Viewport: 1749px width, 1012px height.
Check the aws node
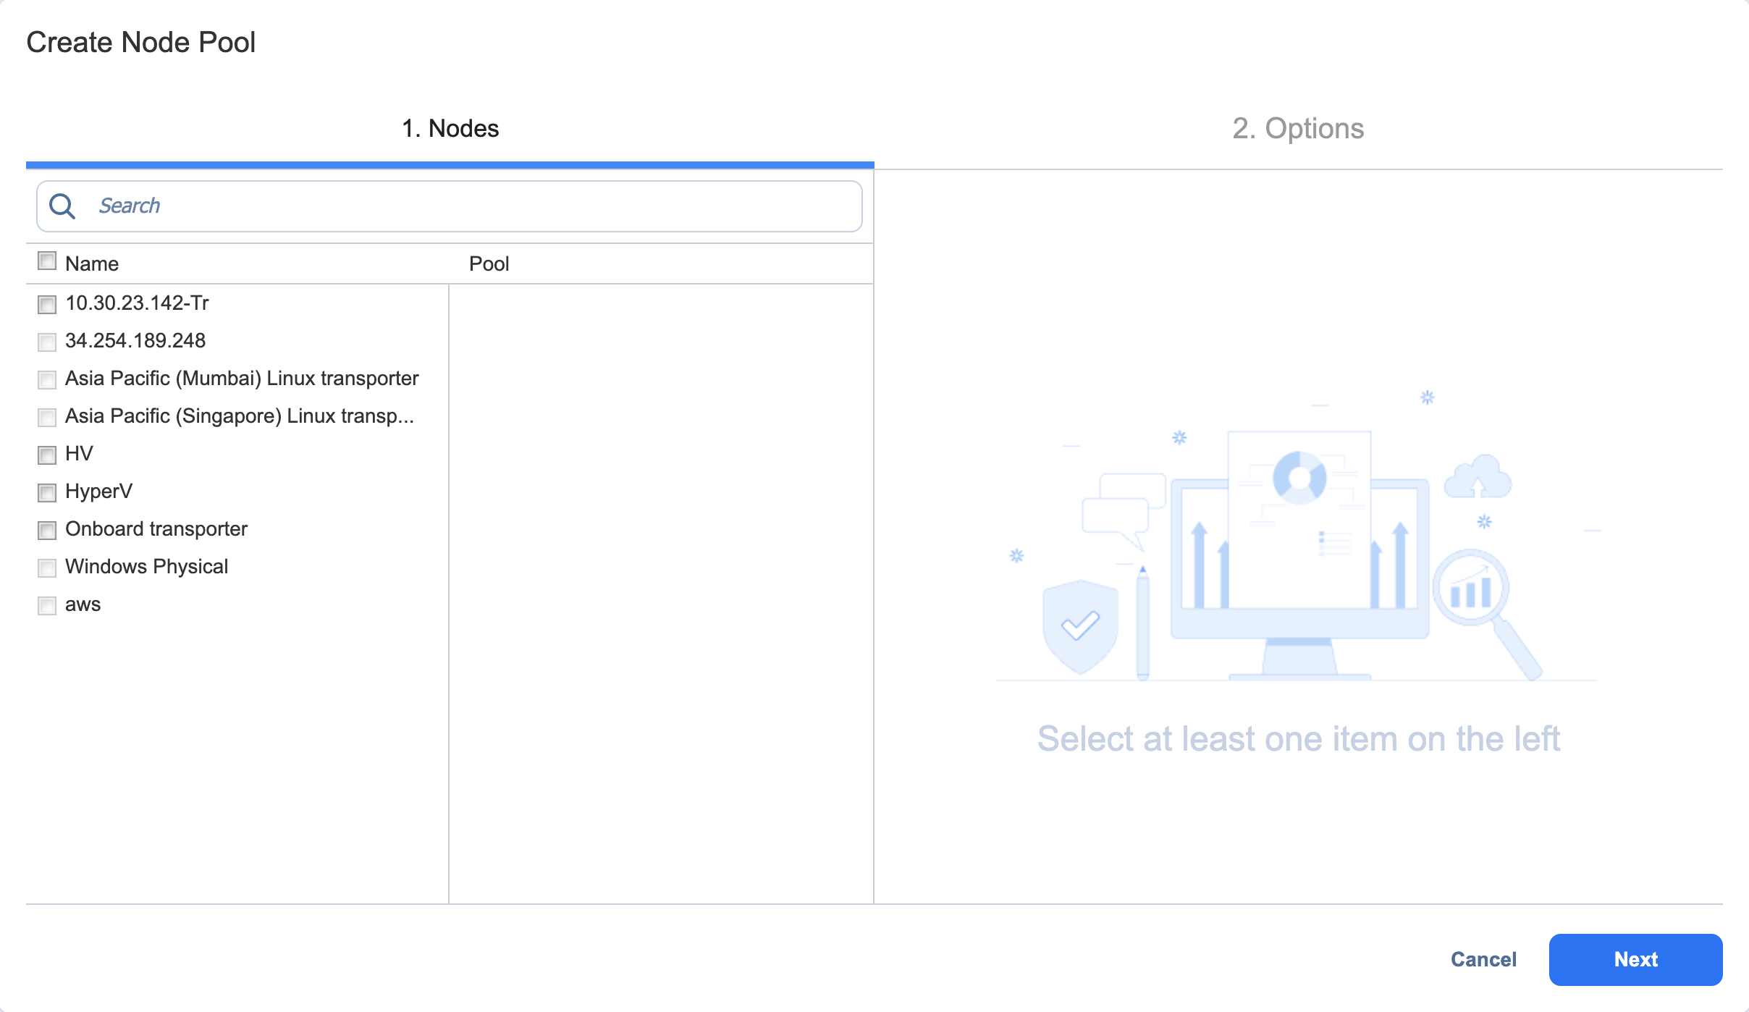click(x=47, y=606)
